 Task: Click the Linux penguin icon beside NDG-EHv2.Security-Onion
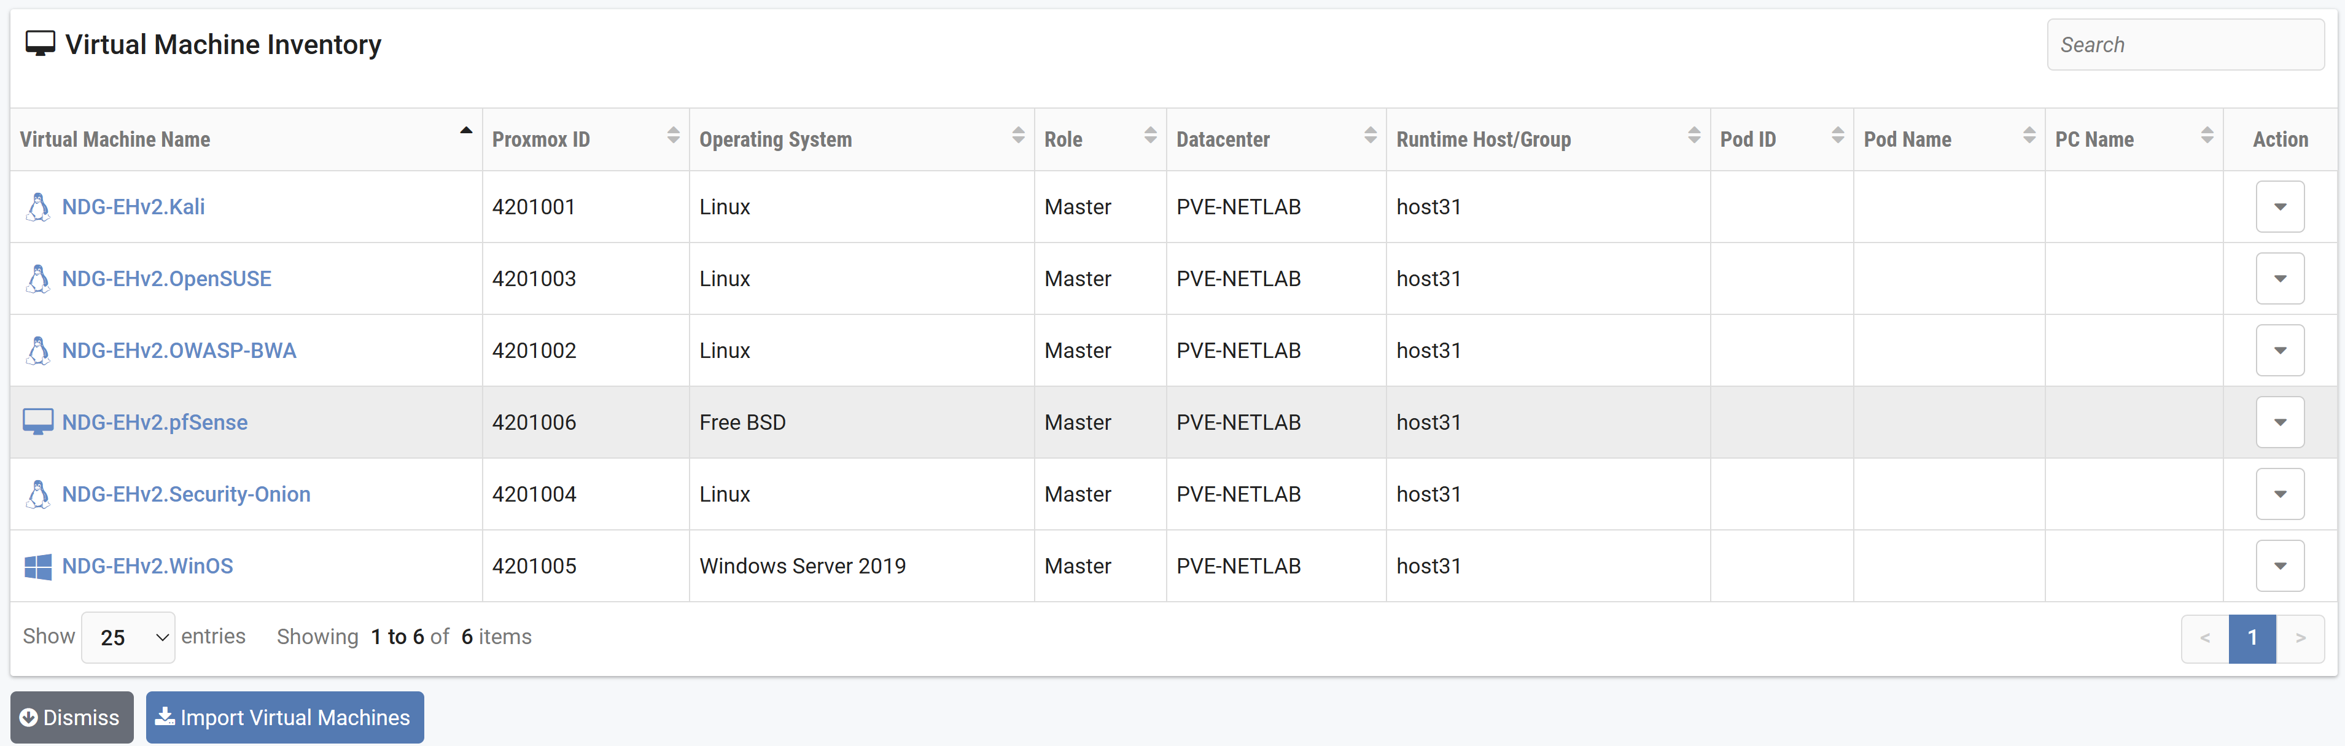coord(38,495)
